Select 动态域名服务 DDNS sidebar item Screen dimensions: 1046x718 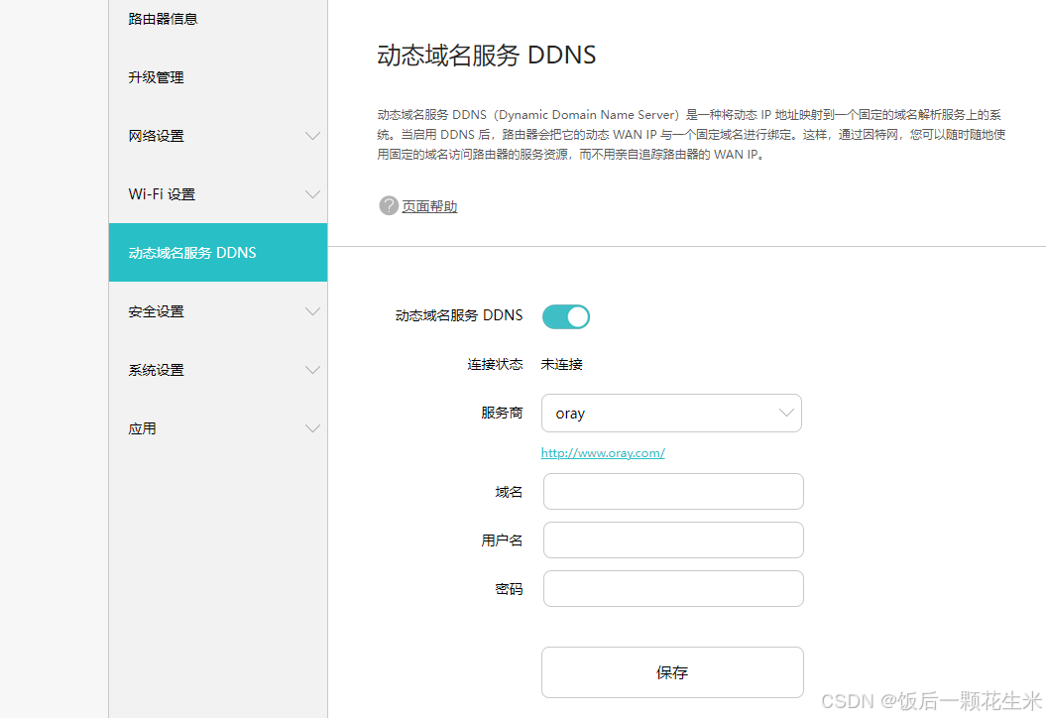[x=218, y=252]
